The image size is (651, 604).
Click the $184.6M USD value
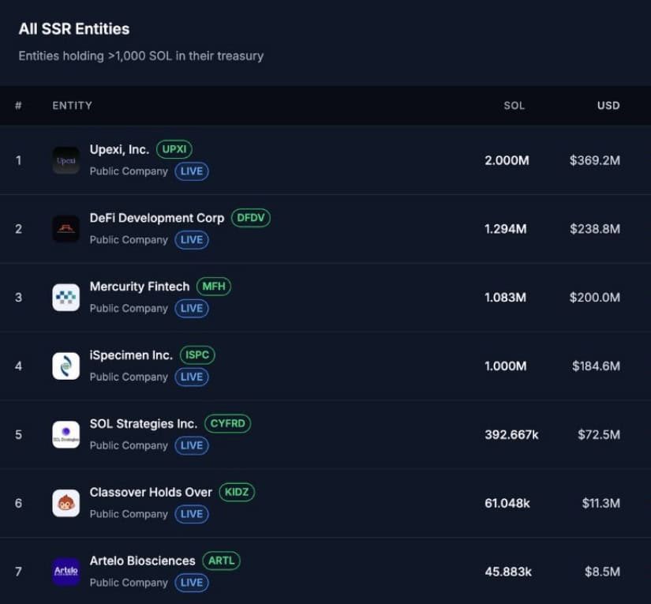pyautogui.click(x=597, y=366)
